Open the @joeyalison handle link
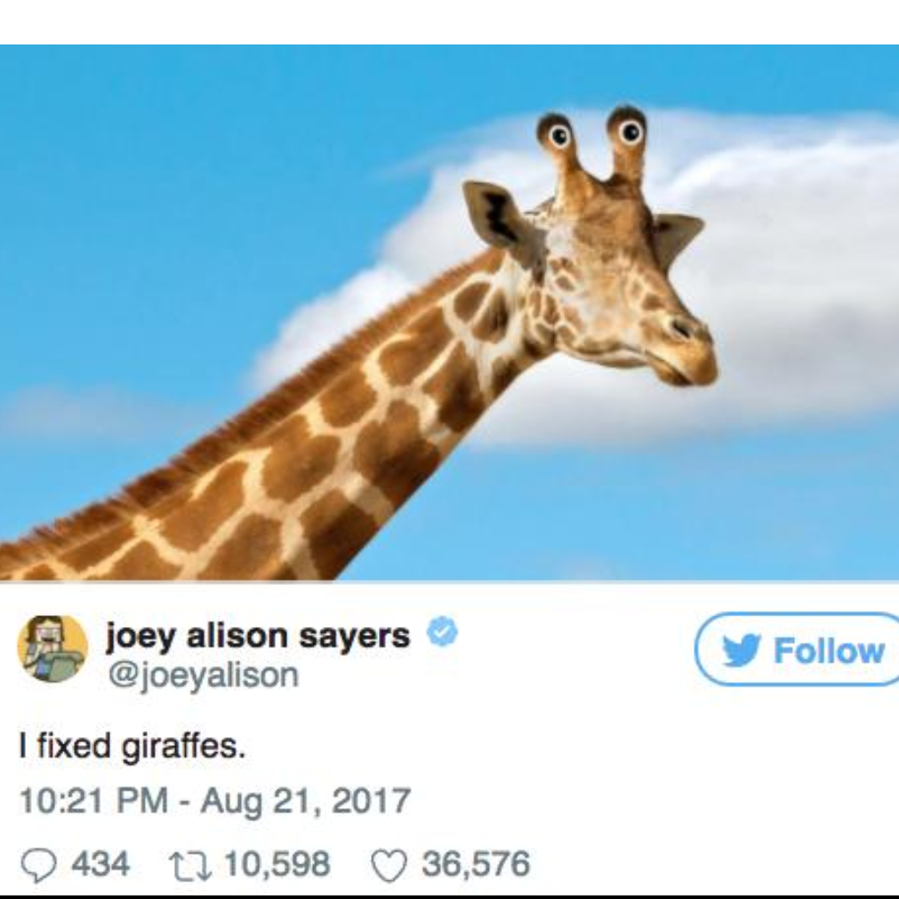 202,676
